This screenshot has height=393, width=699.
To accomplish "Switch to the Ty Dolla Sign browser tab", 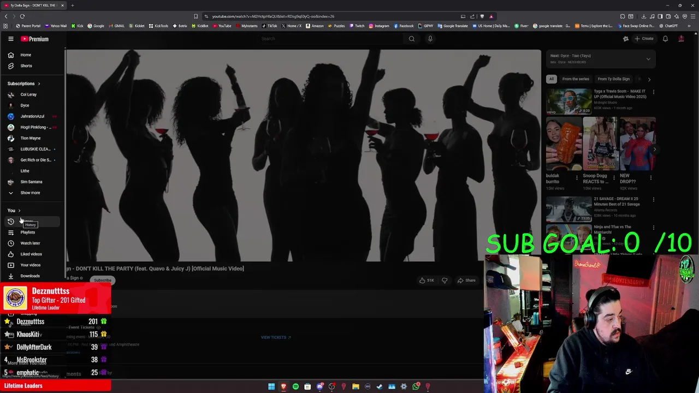I will click(x=33, y=5).
